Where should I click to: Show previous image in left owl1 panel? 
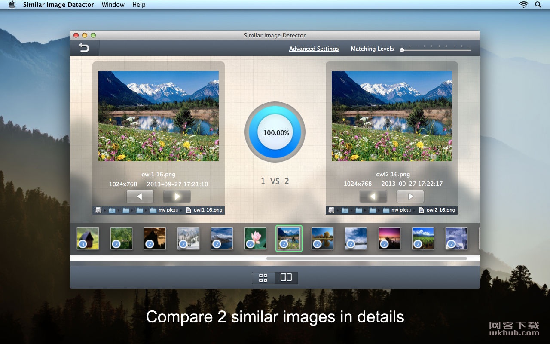pos(140,197)
